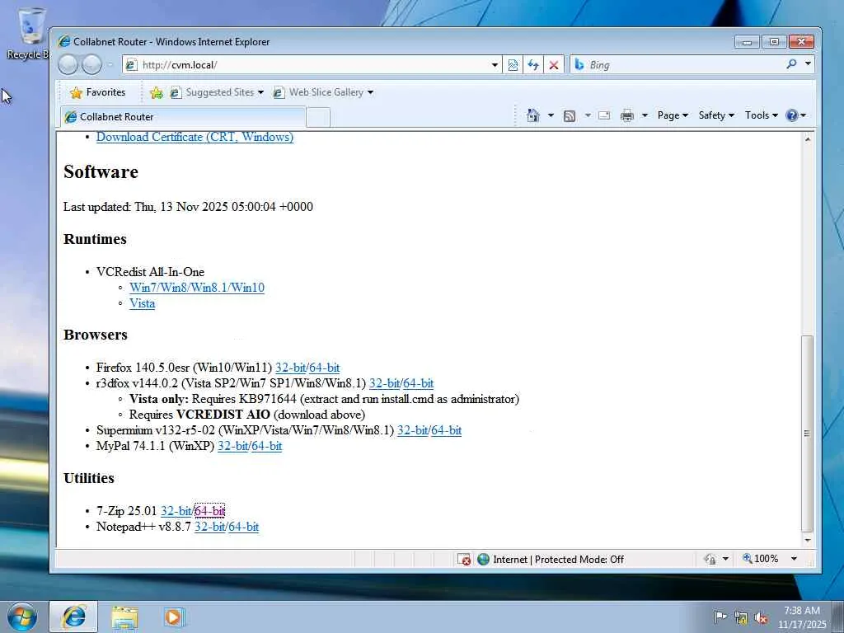Expand the address bar history dropdown

(495, 65)
